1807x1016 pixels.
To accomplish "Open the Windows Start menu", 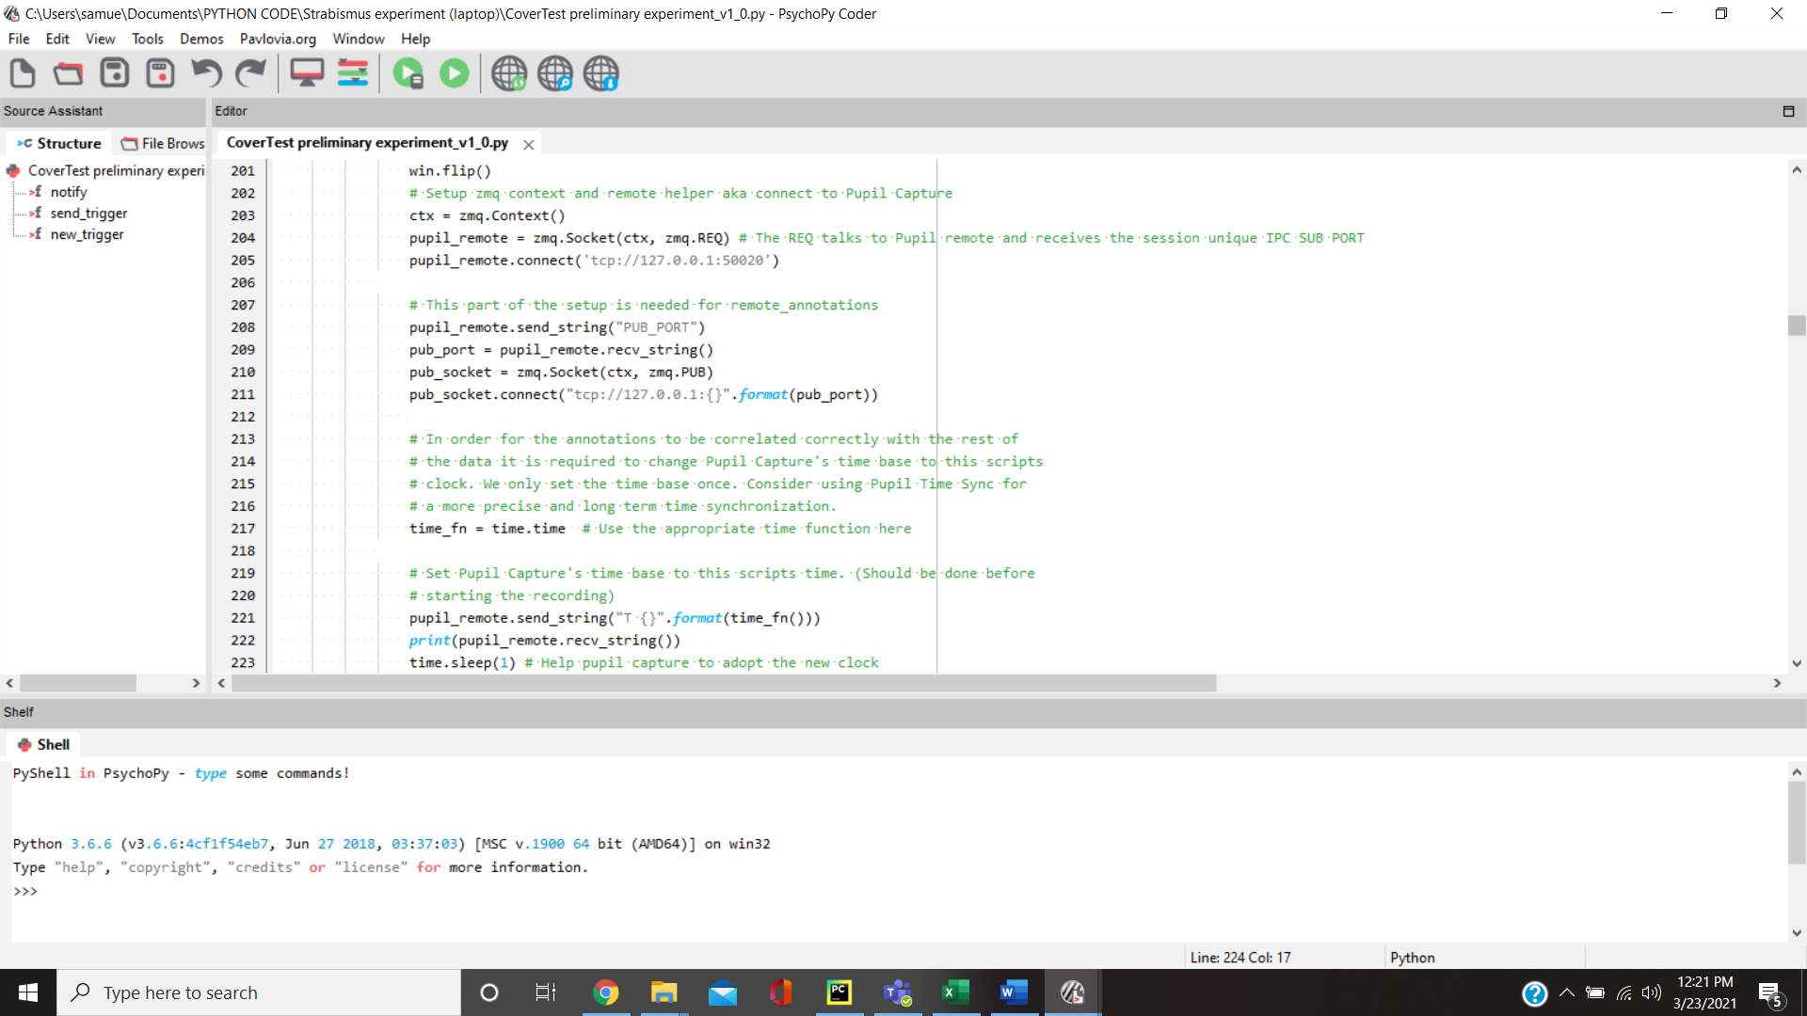I will 28,992.
